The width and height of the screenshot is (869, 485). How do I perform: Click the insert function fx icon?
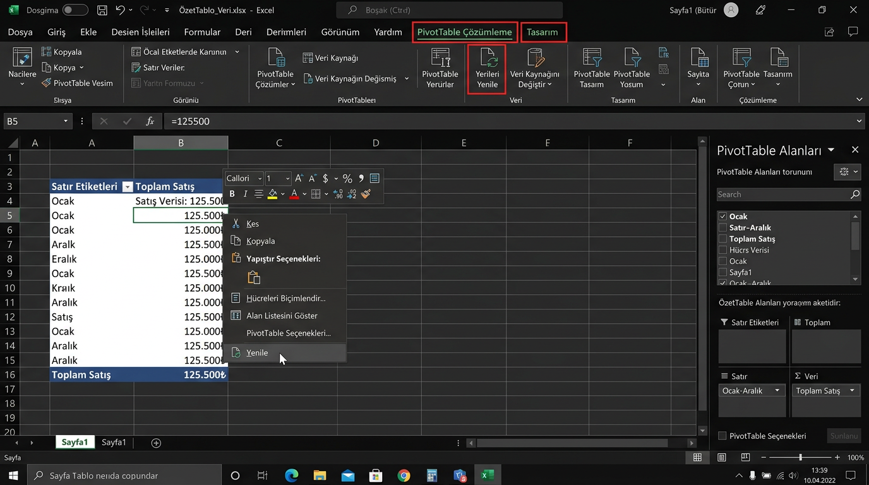point(150,121)
